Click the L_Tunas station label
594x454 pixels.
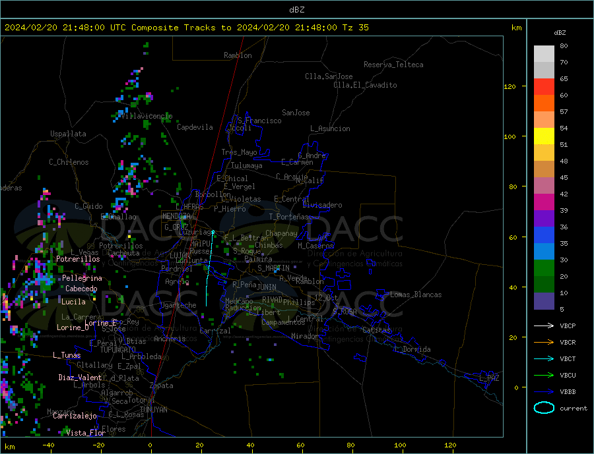[67, 355]
